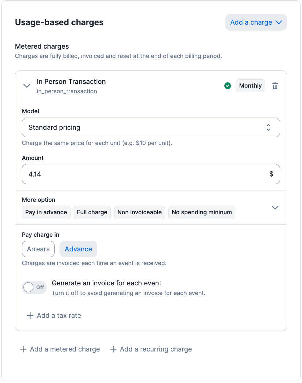Click the dollar currency symbol in Amount field
The image size is (302, 383).
[x=271, y=174]
